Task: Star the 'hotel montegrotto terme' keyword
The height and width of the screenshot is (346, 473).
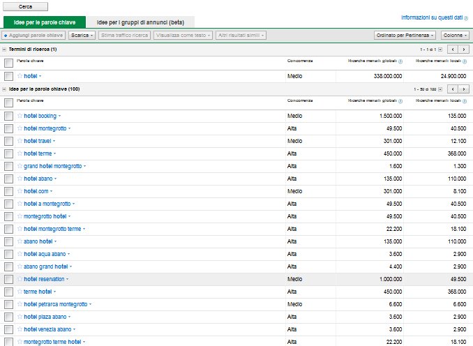Action: pyautogui.click(x=20, y=229)
